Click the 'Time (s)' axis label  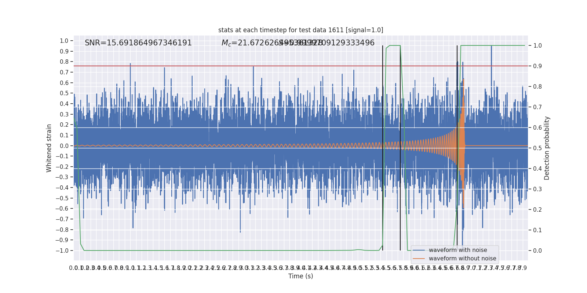coord(300,276)
